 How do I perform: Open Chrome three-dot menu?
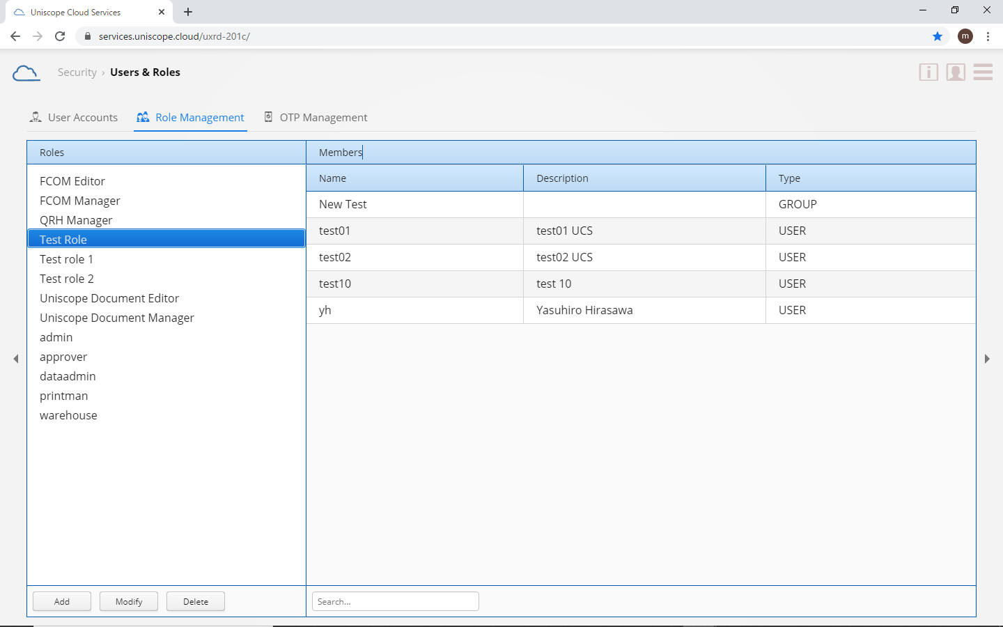[x=988, y=36]
